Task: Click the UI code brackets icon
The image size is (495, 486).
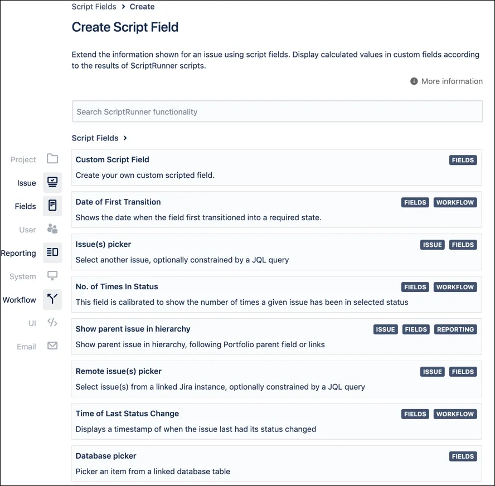Action: 52,322
